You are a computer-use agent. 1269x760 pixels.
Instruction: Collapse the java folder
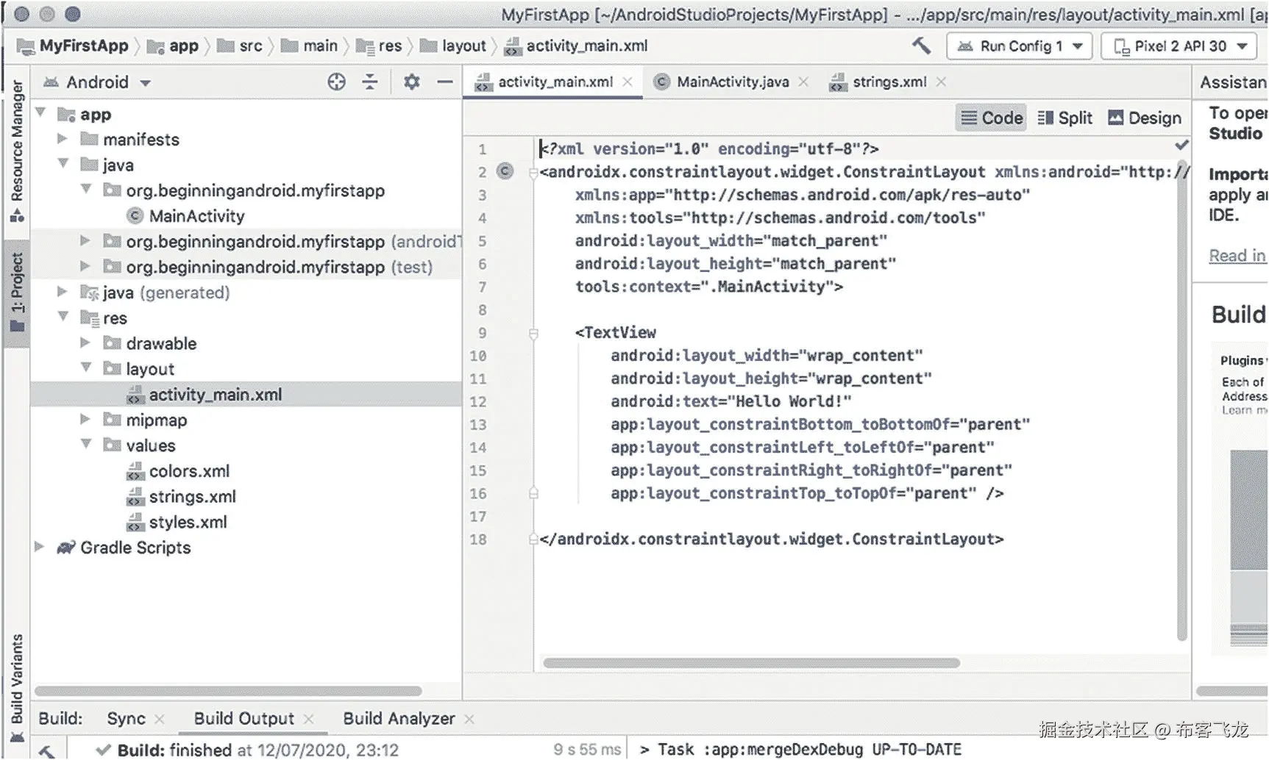(x=63, y=164)
